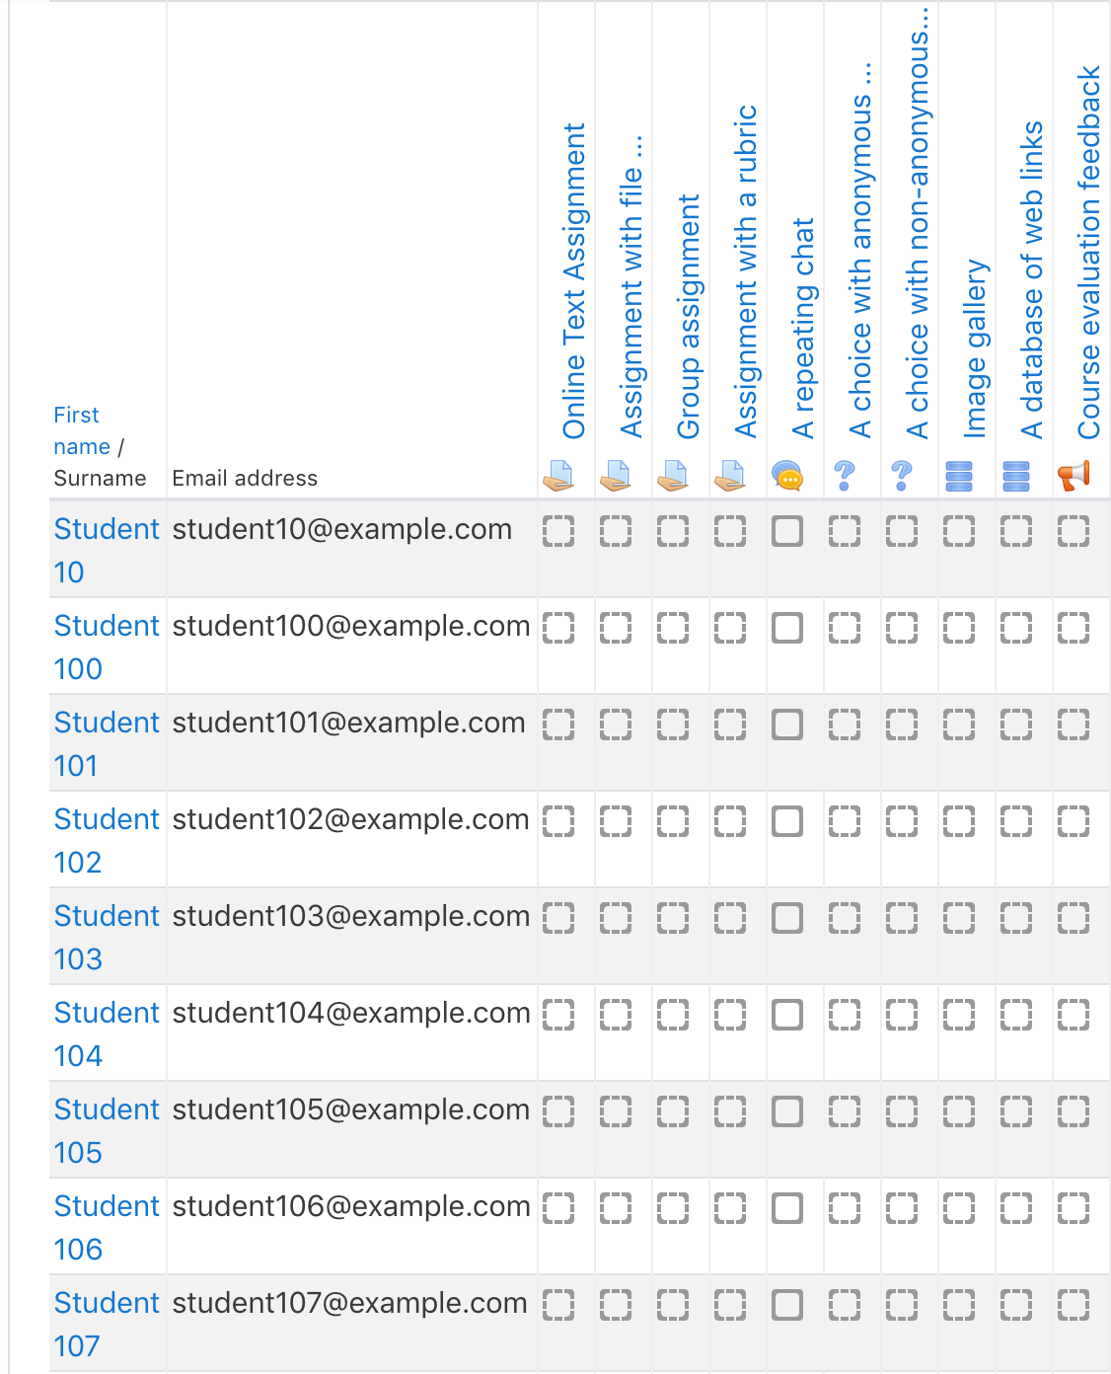The height and width of the screenshot is (1374, 1111).
Task: Open the Online Text Assignment column link
Action: pos(574,281)
